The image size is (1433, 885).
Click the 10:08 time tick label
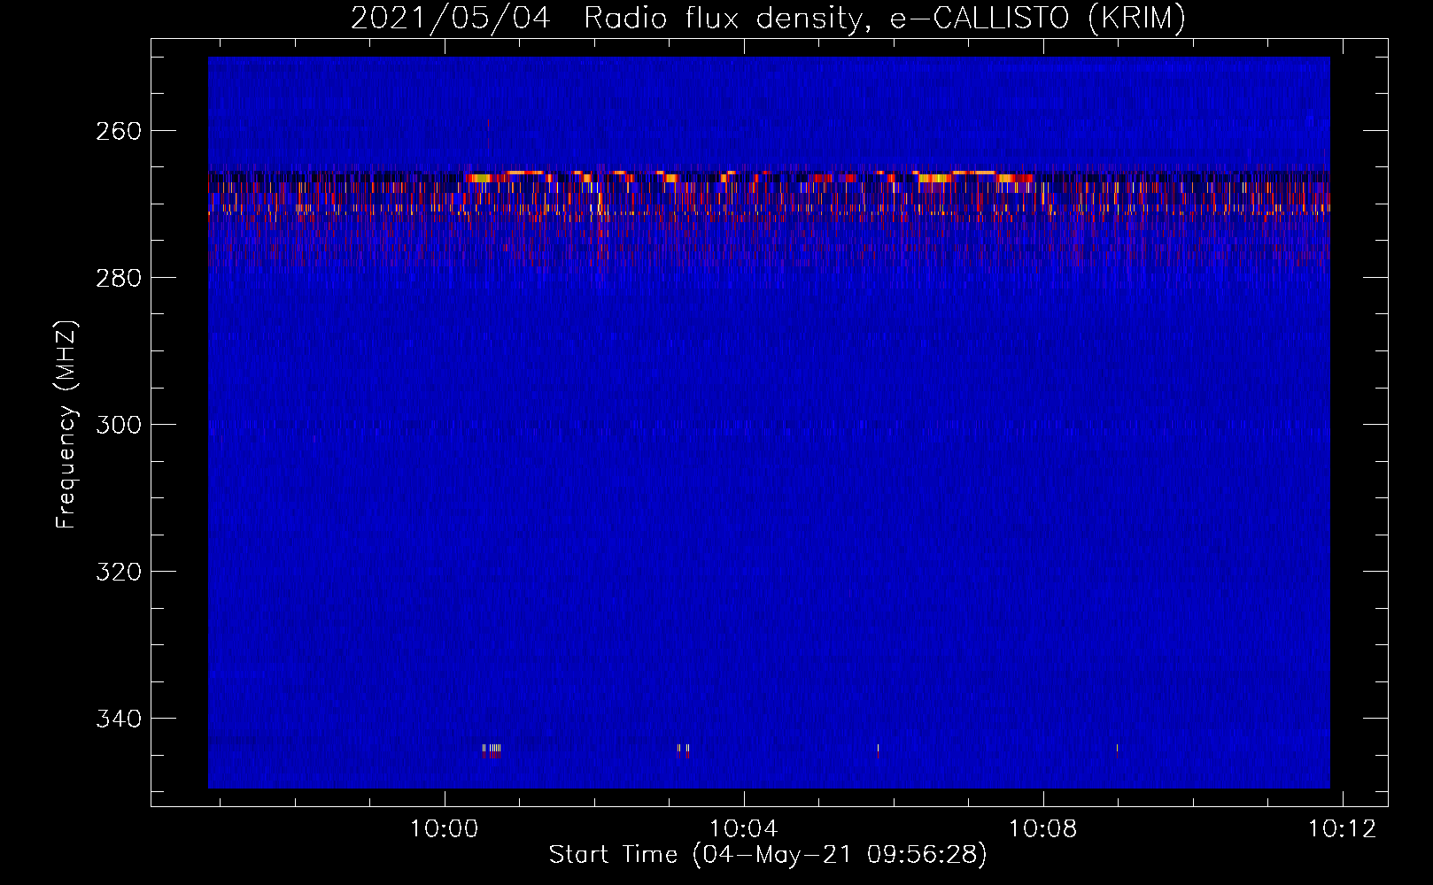(1043, 828)
